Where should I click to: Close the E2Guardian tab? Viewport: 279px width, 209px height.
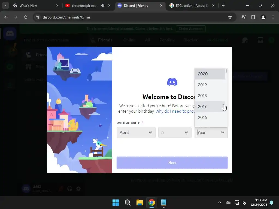tap(213, 5)
